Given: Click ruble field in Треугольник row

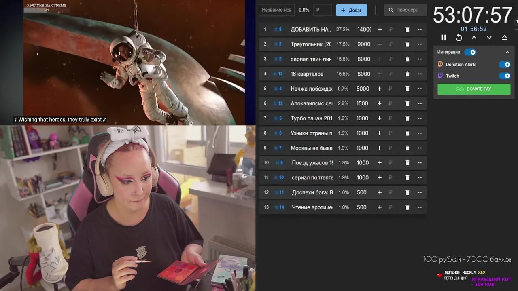Looking at the screenshot, I should pyautogui.click(x=391, y=44).
